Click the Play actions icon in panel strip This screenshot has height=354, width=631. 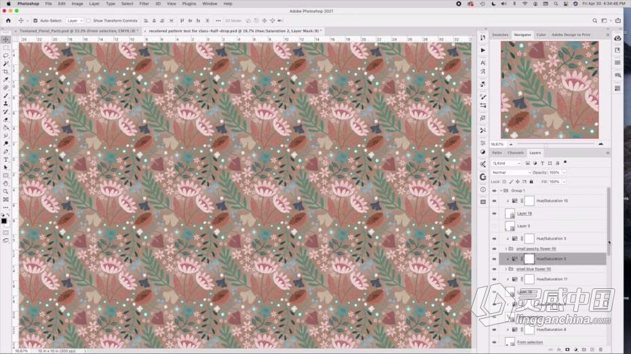[483, 50]
